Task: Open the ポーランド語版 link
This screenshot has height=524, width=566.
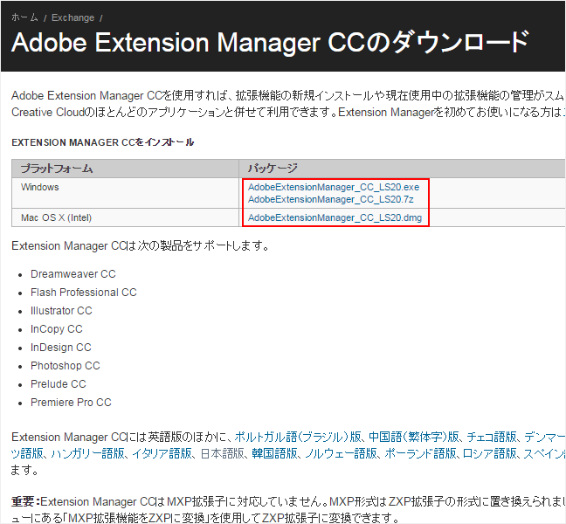Action: click(421, 453)
